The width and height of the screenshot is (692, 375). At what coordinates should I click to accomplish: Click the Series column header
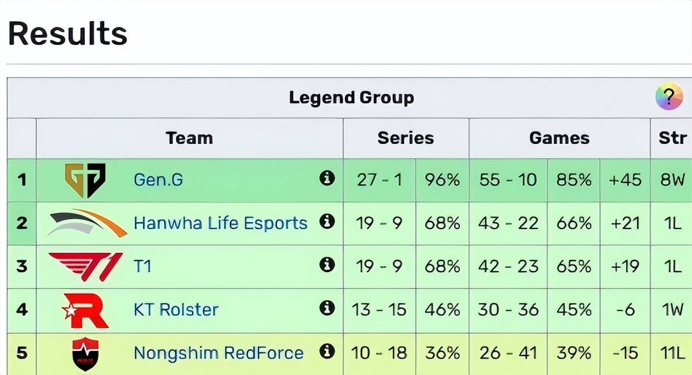click(x=406, y=138)
